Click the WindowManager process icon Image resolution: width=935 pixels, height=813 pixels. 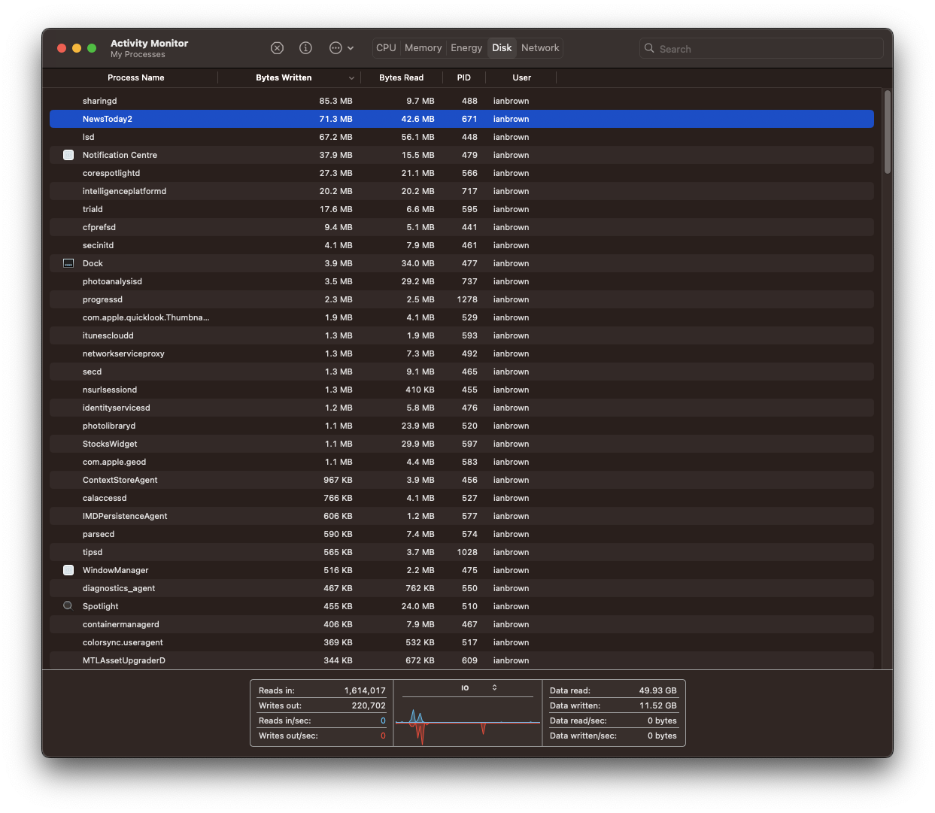point(68,570)
